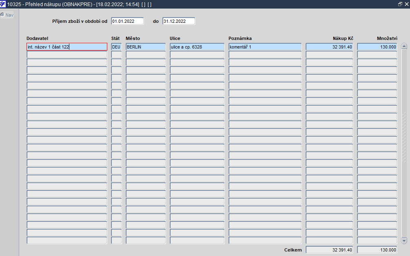Click the 'Příjem zboží v období od' label
The width and height of the screenshot is (410, 256).
(80, 22)
